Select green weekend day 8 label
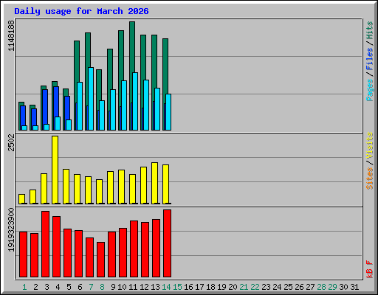 tap(102, 287)
